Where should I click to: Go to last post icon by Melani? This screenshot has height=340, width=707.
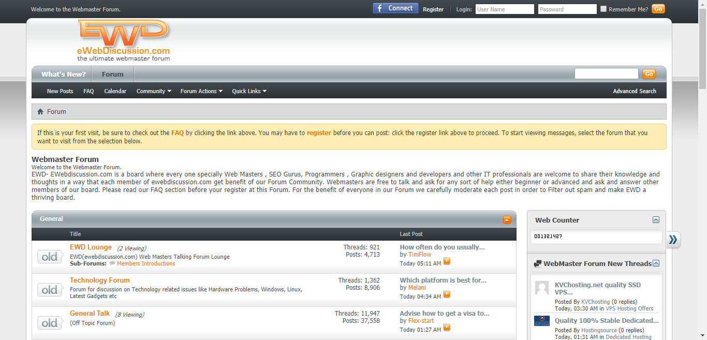pyautogui.click(x=447, y=294)
